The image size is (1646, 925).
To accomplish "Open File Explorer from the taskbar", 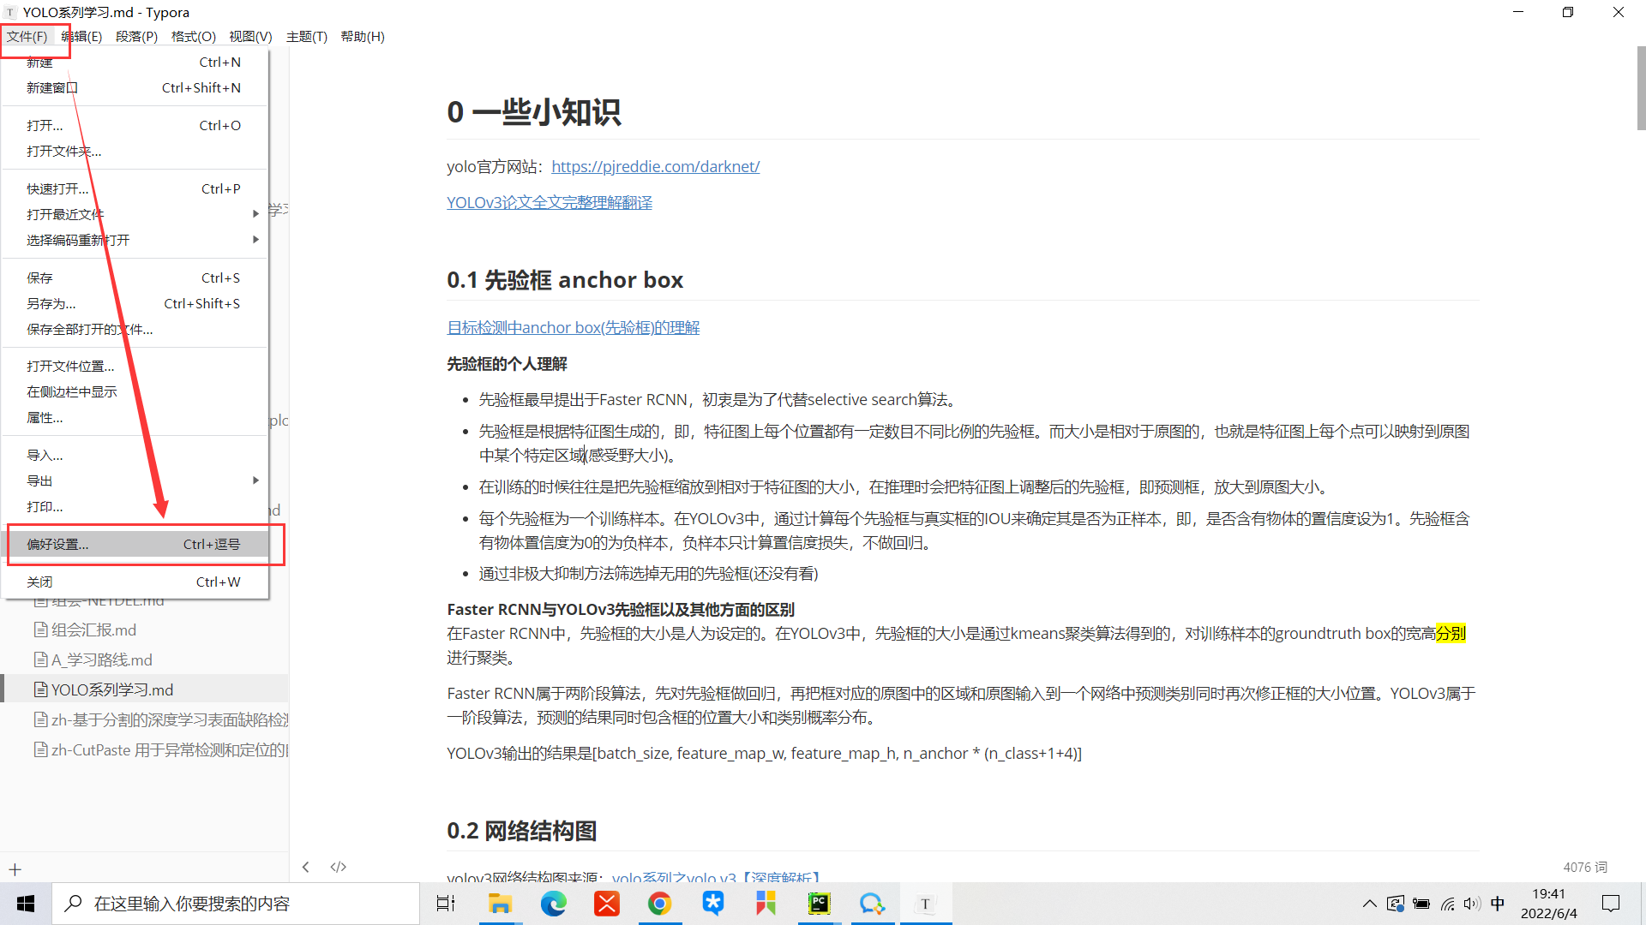I will 500,904.
